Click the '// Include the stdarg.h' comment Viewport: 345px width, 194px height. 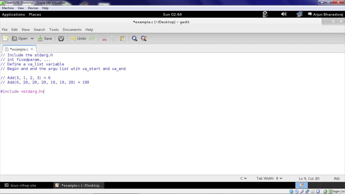(27, 55)
